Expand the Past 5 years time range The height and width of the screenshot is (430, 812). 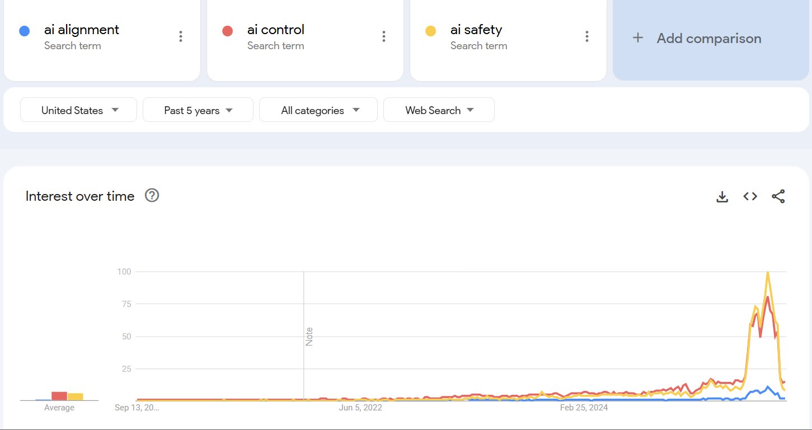pyautogui.click(x=198, y=110)
